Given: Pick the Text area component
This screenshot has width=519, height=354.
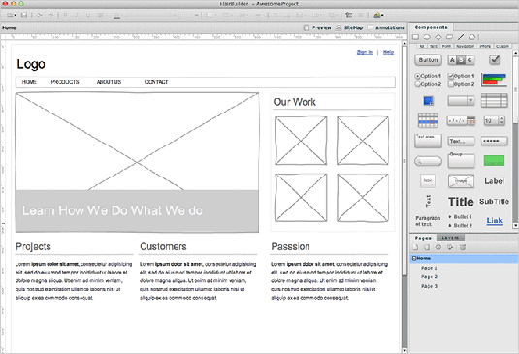Looking at the screenshot, I should pos(428,141).
